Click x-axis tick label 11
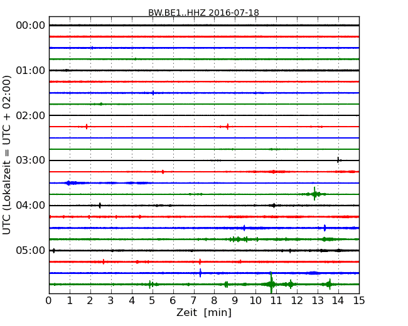 pyautogui.click(x=276, y=300)
